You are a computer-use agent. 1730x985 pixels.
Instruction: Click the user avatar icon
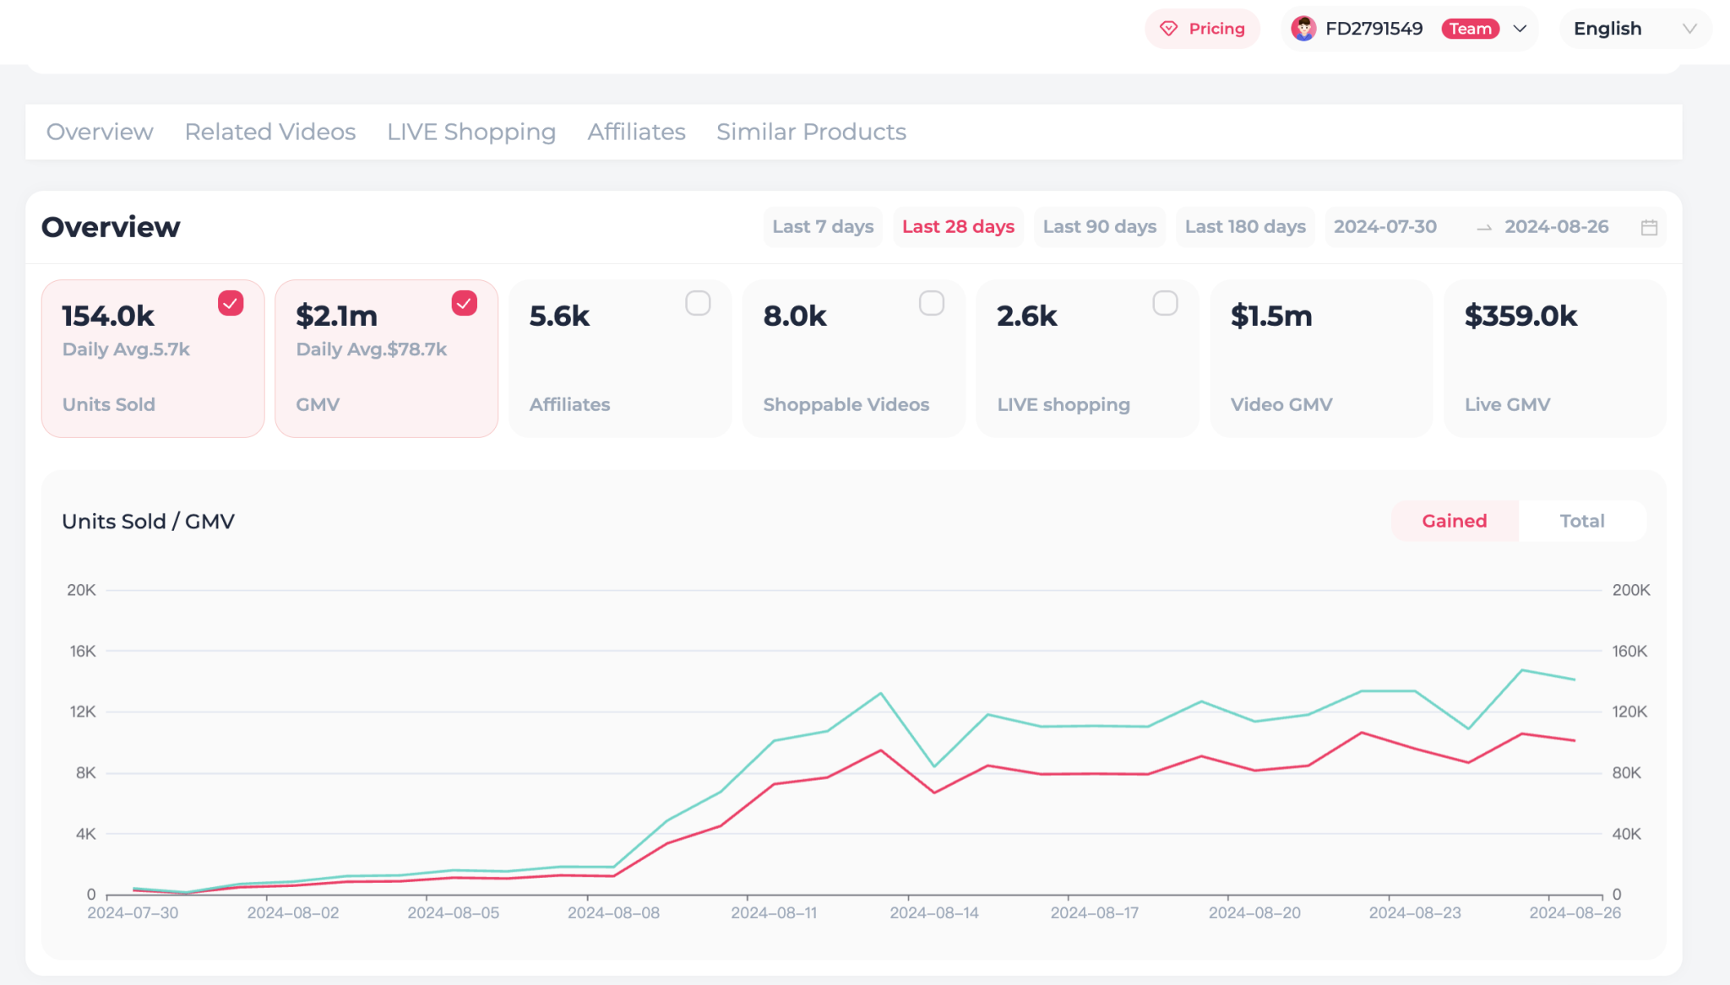pos(1303,29)
